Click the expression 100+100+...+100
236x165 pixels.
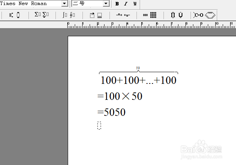click(x=139, y=80)
